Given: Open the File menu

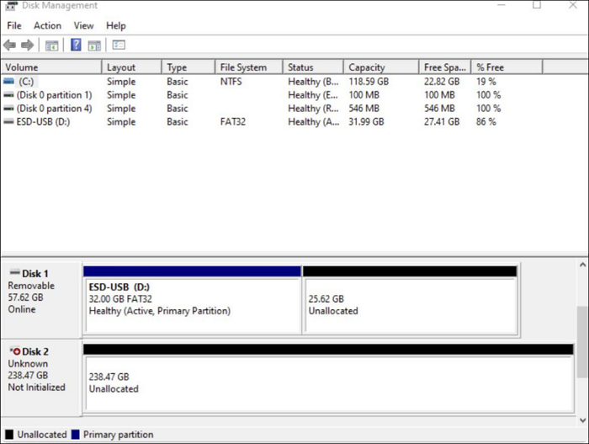Looking at the screenshot, I should click(14, 26).
